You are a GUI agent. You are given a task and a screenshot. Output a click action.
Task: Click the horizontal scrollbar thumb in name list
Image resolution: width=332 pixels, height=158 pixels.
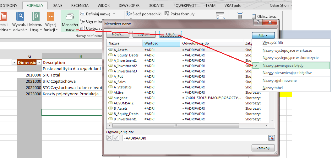click(x=176, y=125)
